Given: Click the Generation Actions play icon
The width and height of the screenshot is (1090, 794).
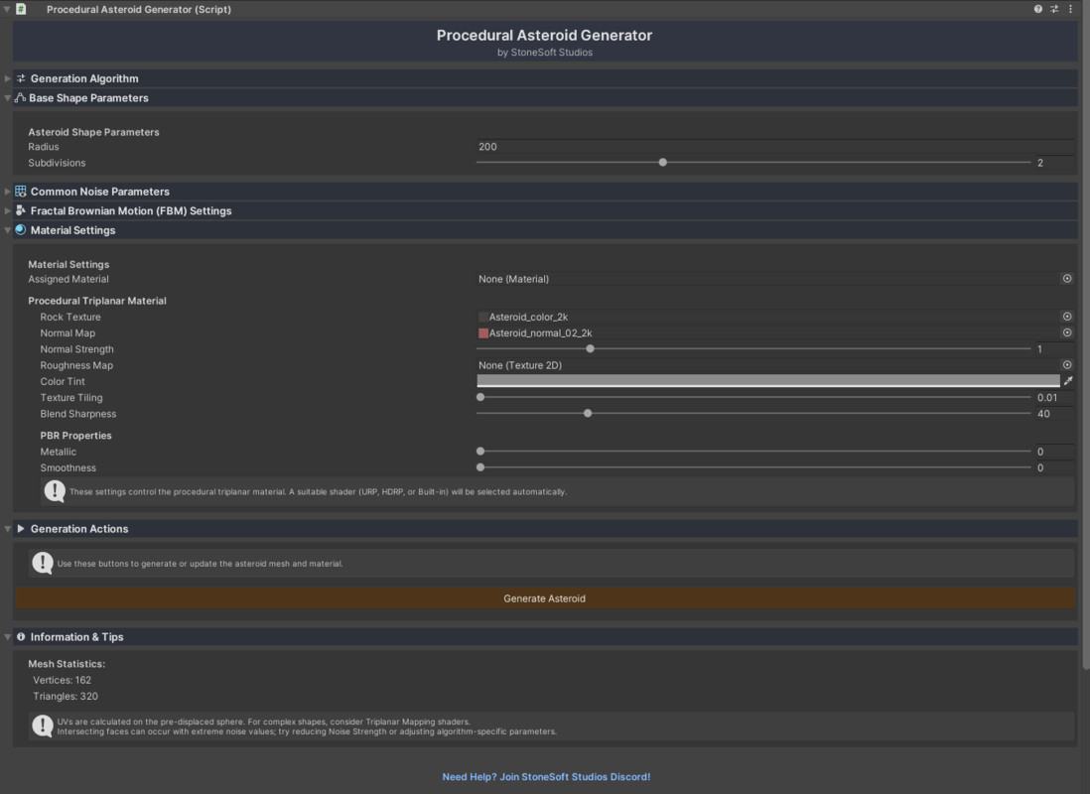Looking at the screenshot, I should click(21, 529).
